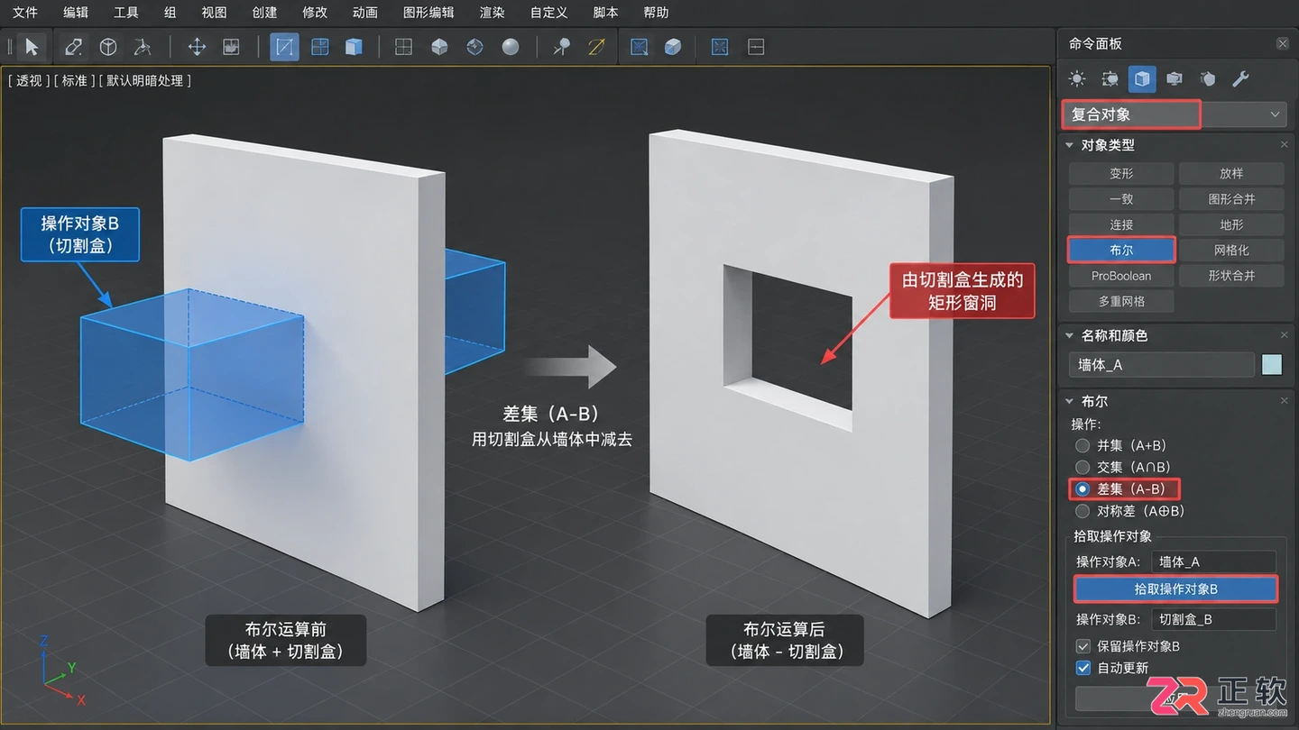Open the wrench tab in the command panel
The height and width of the screenshot is (730, 1299).
click(1240, 79)
